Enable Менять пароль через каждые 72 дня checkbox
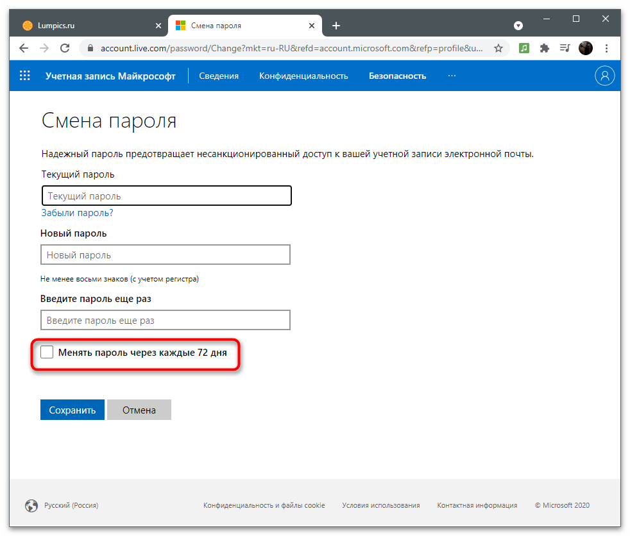This screenshot has width=630, height=536. (x=47, y=352)
